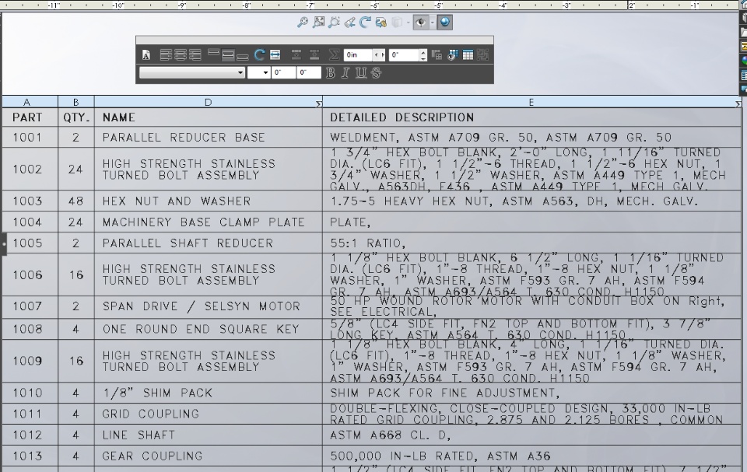Toggle the Hide/Show Items eye
Image resolution: width=747 pixels, height=472 pixels.
click(x=420, y=23)
